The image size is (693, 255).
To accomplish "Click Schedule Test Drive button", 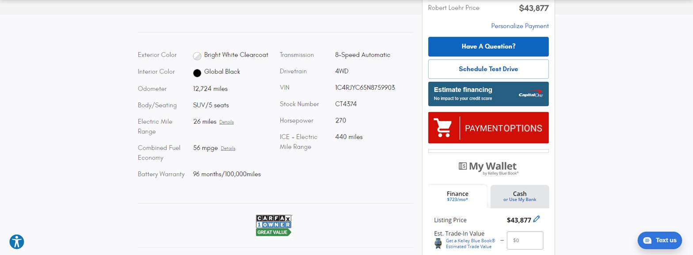I will tap(488, 69).
